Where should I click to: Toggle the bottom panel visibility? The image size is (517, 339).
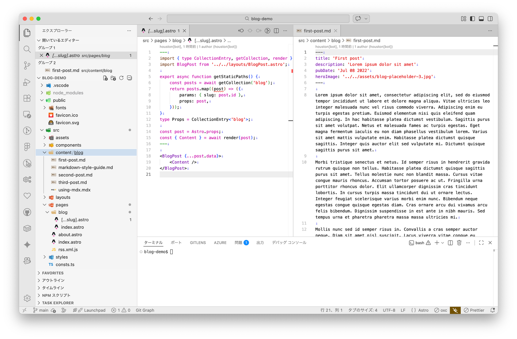[481, 19]
